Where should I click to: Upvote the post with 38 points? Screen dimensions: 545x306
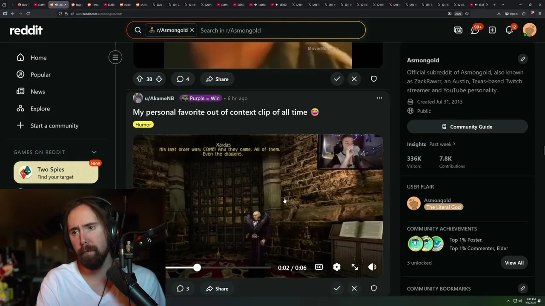coord(140,79)
